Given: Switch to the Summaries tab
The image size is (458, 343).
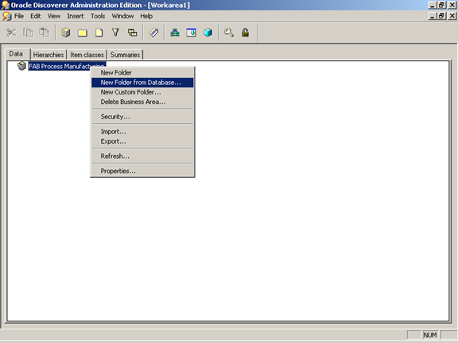Looking at the screenshot, I should pos(125,55).
